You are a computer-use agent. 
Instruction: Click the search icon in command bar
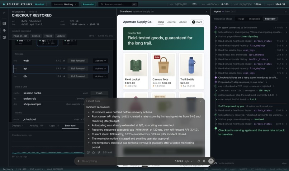click(102, 4)
